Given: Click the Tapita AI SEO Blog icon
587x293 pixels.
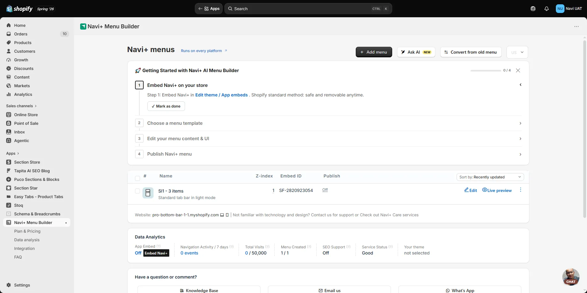Looking at the screenshot, I should coord(9,171).
